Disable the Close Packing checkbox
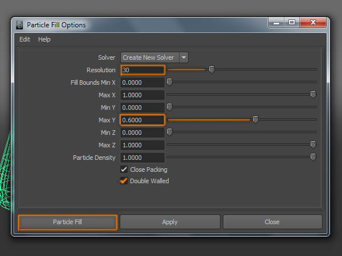 pos(124,170)
